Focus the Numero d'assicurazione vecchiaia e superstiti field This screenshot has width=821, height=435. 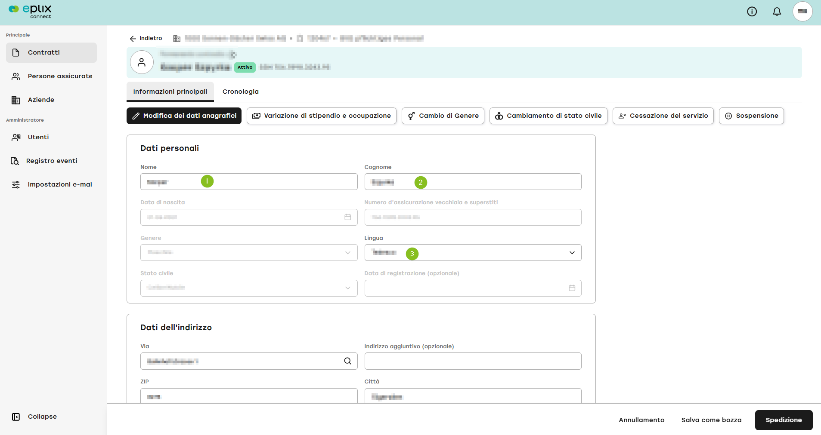[473, 217]
